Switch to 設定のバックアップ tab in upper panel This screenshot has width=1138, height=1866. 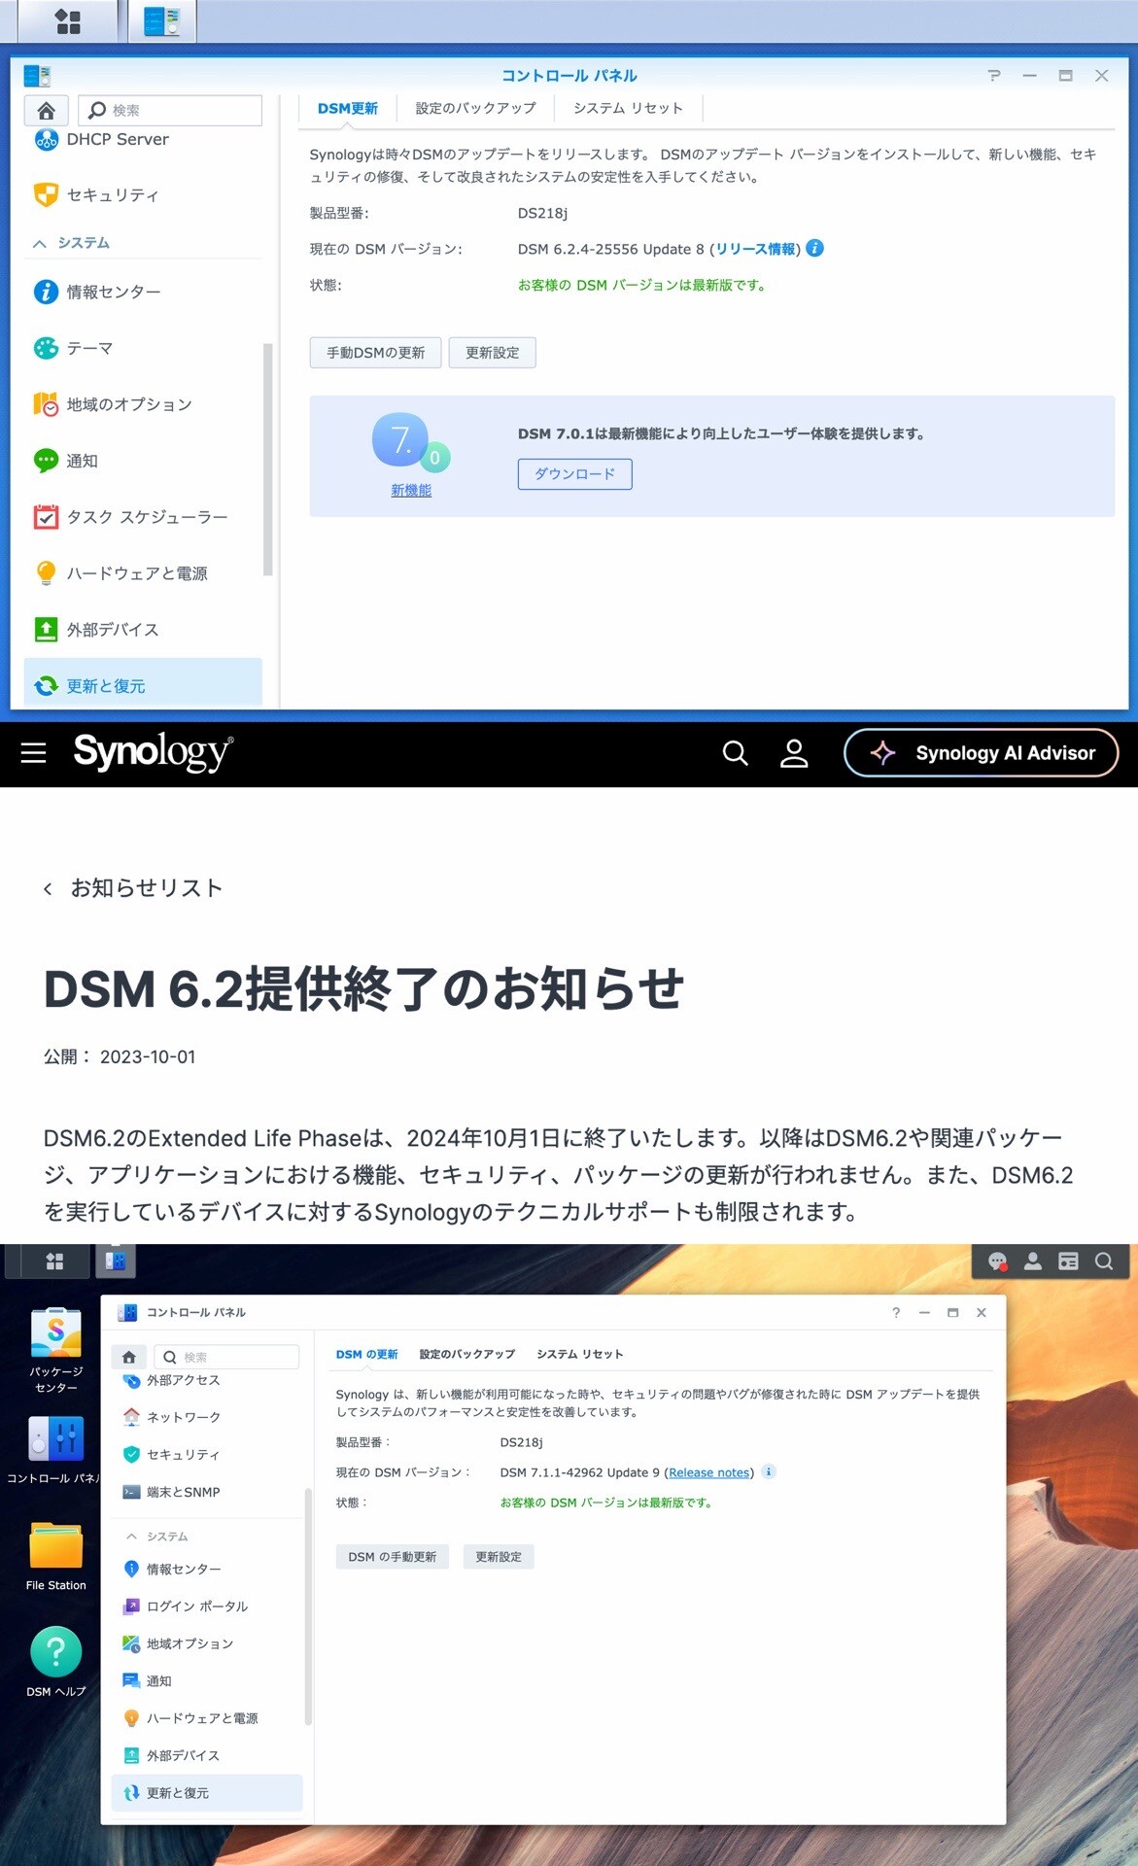point(475,108)
